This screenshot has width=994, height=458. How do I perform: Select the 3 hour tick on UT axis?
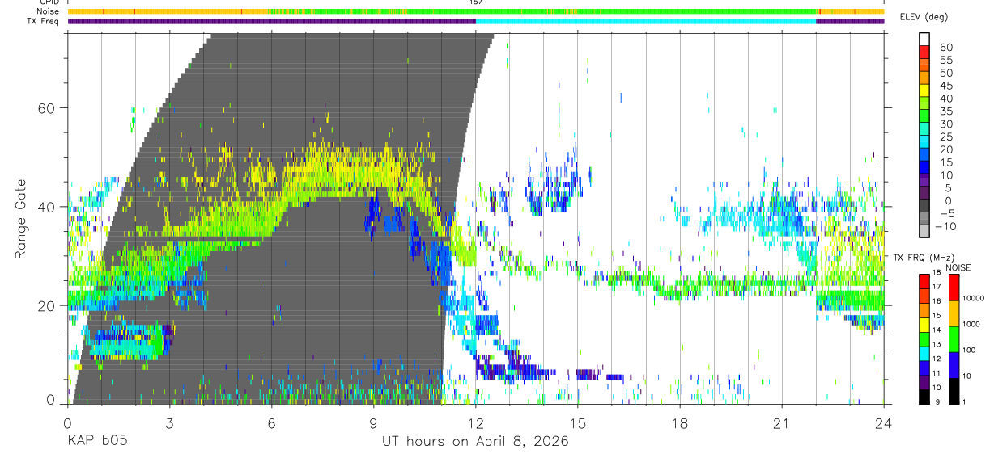[x=169, y=423]
